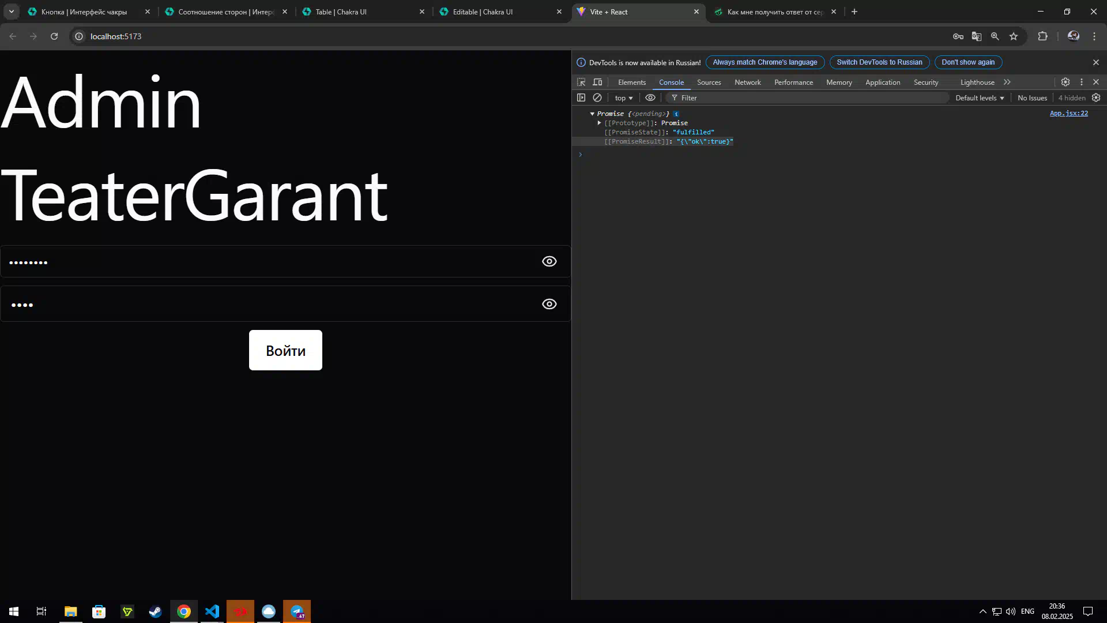
Task: Open the Chrome extensions puzzle icon
Action: 1042,36
